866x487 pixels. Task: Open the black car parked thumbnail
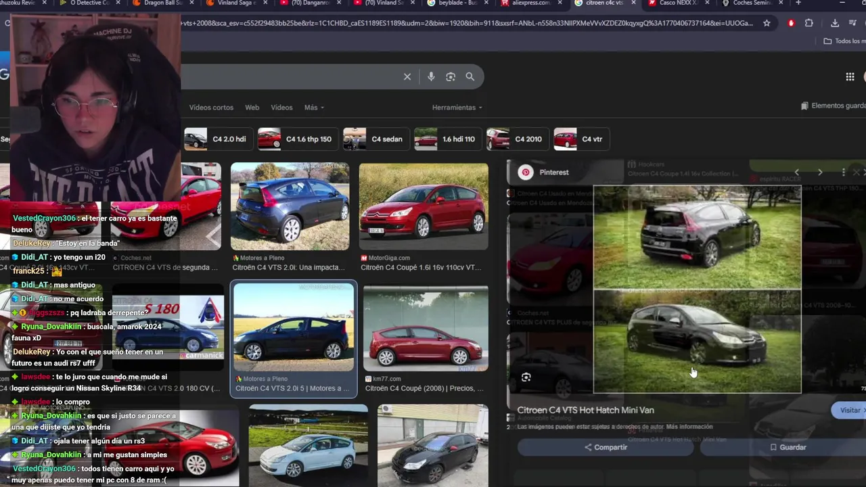[432, 446]
